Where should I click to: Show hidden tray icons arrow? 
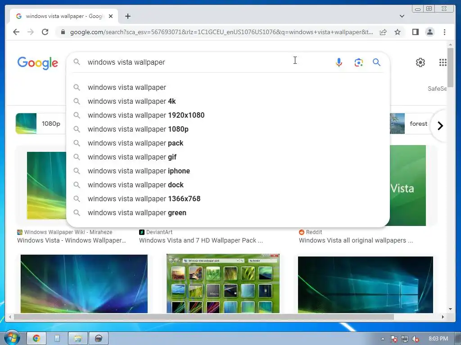(x=383, y=339)
